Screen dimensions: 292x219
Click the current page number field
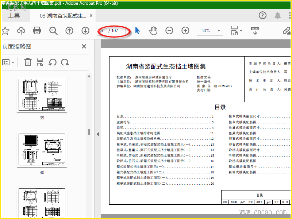[x=102, y=31]
